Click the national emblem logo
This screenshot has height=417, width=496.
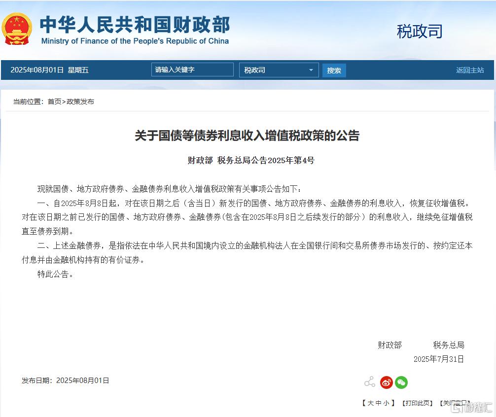coord(17,29)
